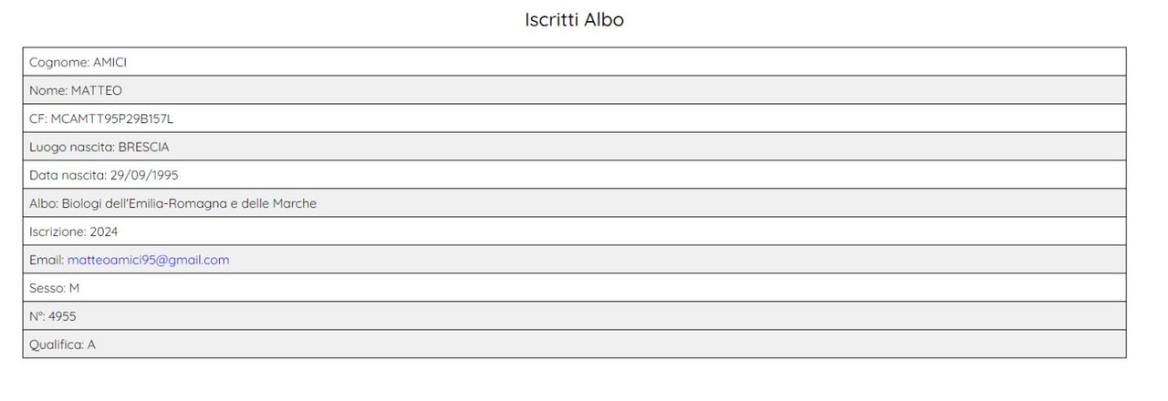Click the Biologi dell'Emilia-Romagna e delle Marche text
This screenshot has height=401, width=1168.
pyautogui.click(x=189, y=203)
